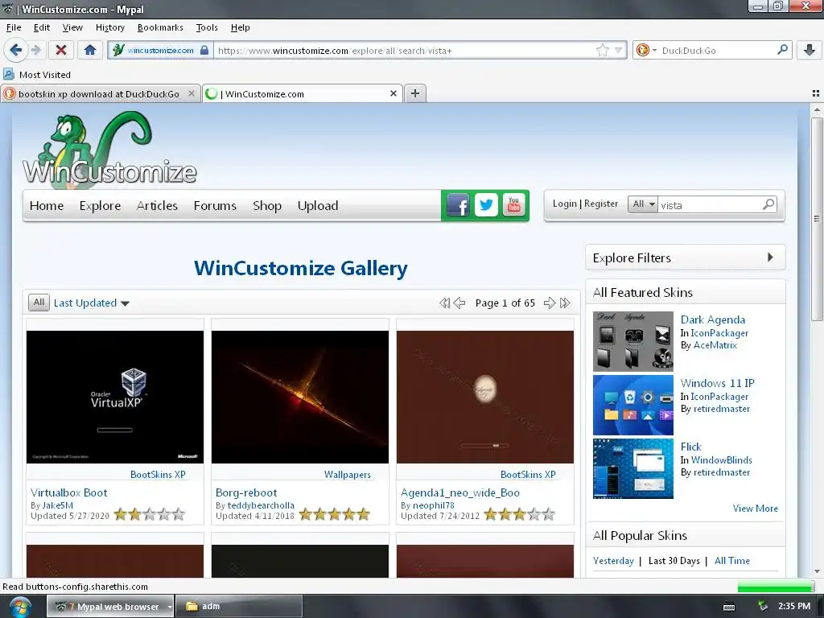Screen dimensions: 824x618
Task: Click the Twitter bird icon
Action: (486, 205)
